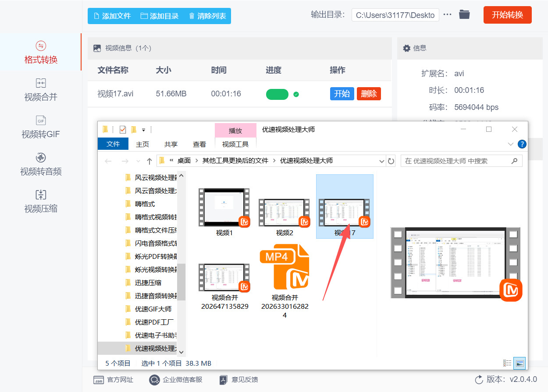
Task: Open 意见反馈 feedback link
Action: [x=239, y=380]
